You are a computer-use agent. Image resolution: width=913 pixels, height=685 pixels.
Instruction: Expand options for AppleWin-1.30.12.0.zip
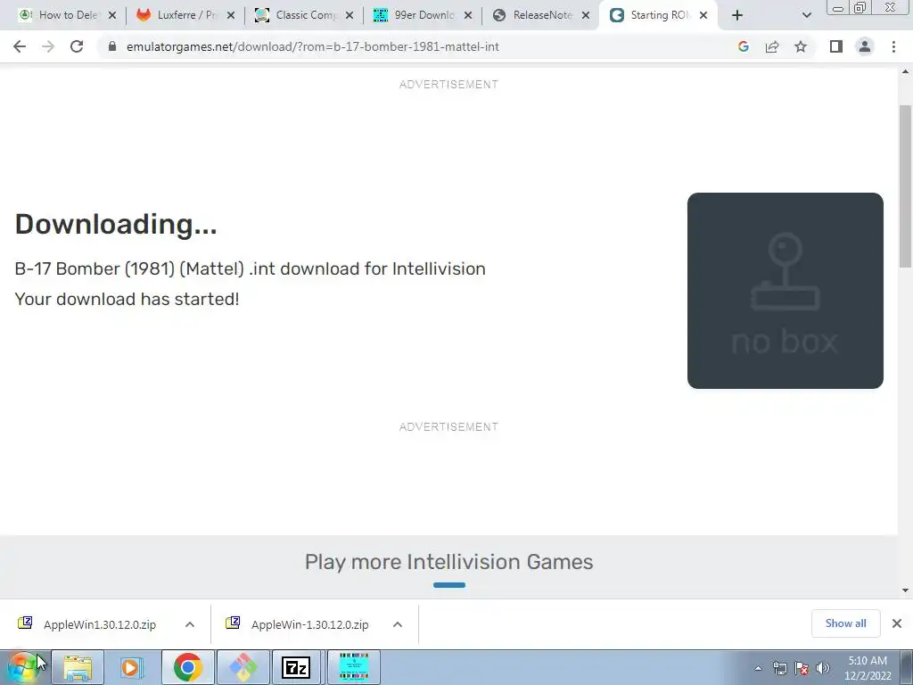[x=398, y=624]
